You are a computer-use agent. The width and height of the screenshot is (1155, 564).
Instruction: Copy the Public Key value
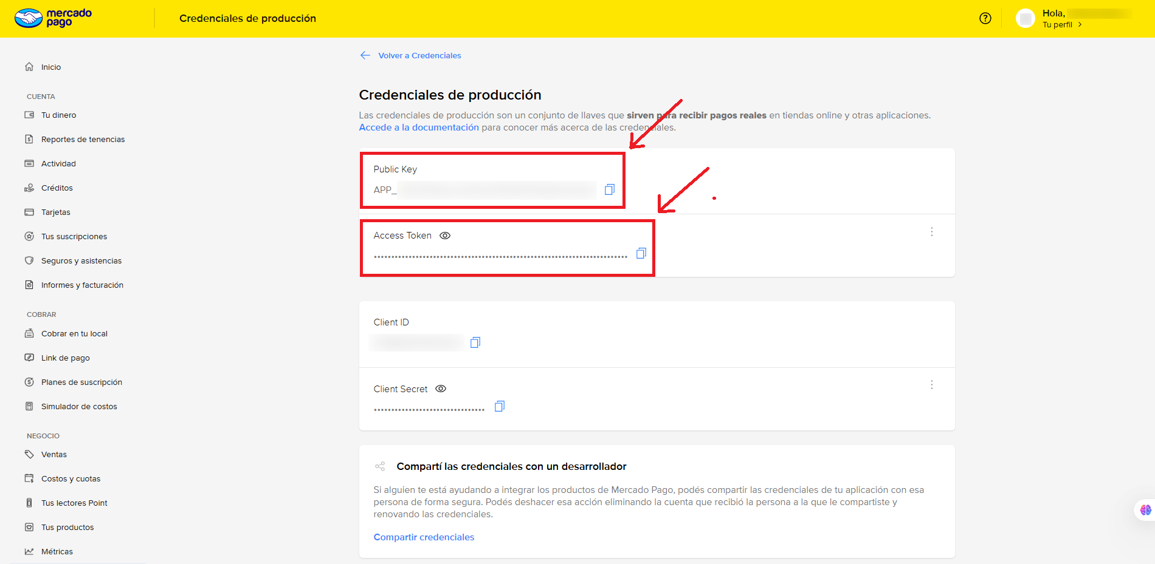[610, 189]
